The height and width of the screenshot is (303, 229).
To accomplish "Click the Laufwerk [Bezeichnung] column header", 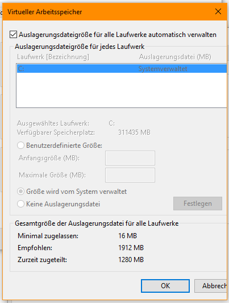I will 53,57.
